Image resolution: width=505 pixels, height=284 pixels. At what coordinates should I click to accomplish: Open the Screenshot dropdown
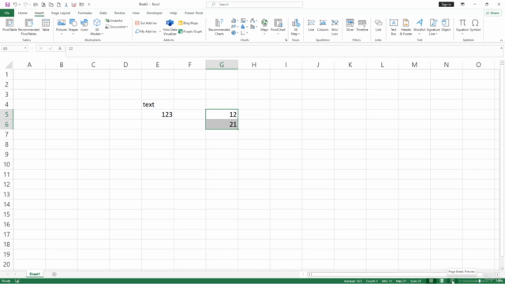116,27
